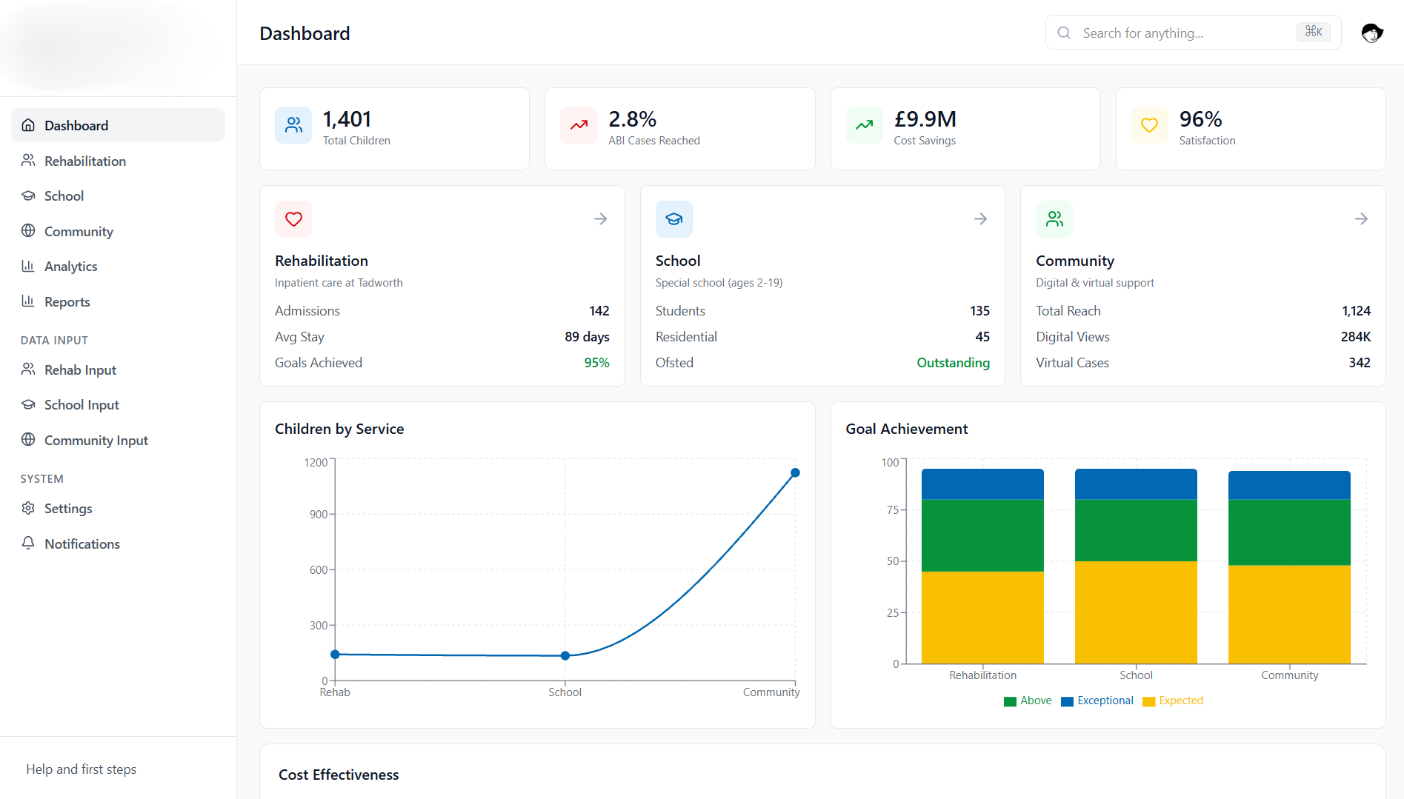Open Help and first steps
The image size is (1404, 799).
pyautogui.click(x=81, y=769)
